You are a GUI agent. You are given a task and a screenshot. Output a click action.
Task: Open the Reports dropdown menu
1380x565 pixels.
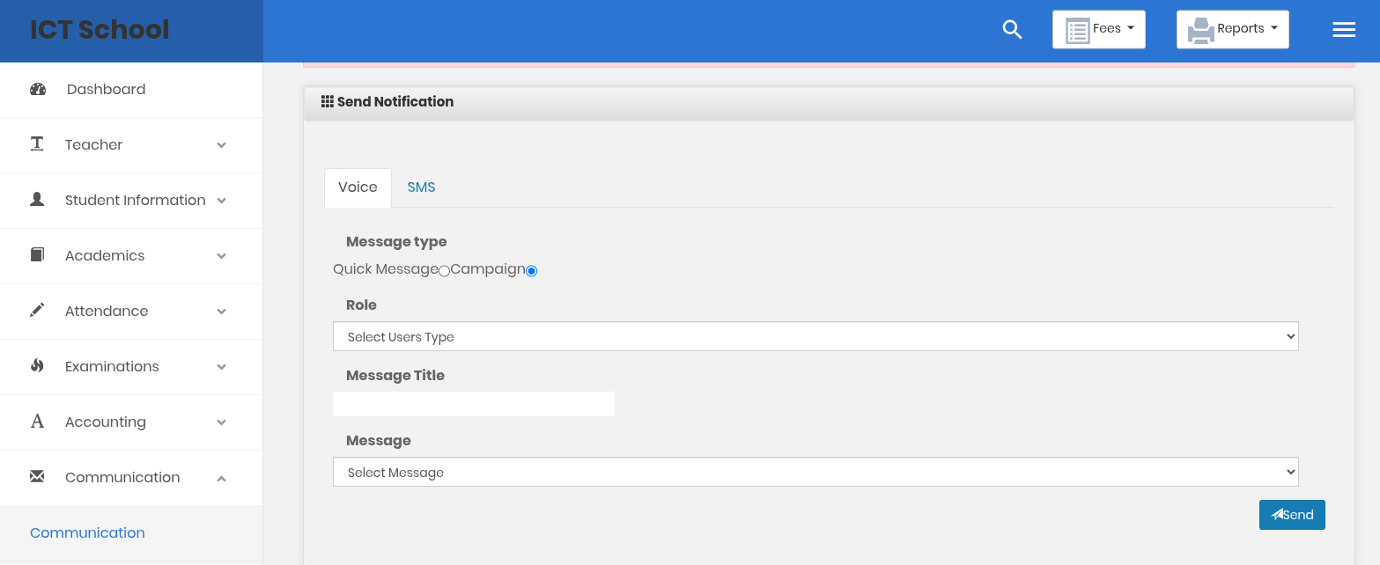[1232, 30]
